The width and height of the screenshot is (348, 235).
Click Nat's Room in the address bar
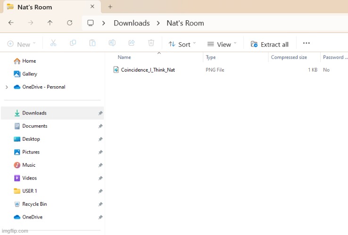pos(185,23)
